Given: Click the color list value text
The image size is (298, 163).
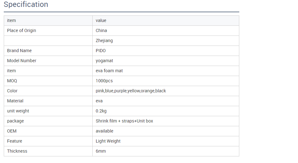Looking at the screenshot, I should [131, 91].
